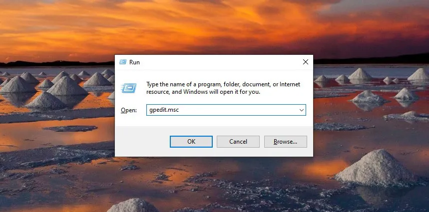Cancel the Run dialog
The image size is (429, 212).
238,142
